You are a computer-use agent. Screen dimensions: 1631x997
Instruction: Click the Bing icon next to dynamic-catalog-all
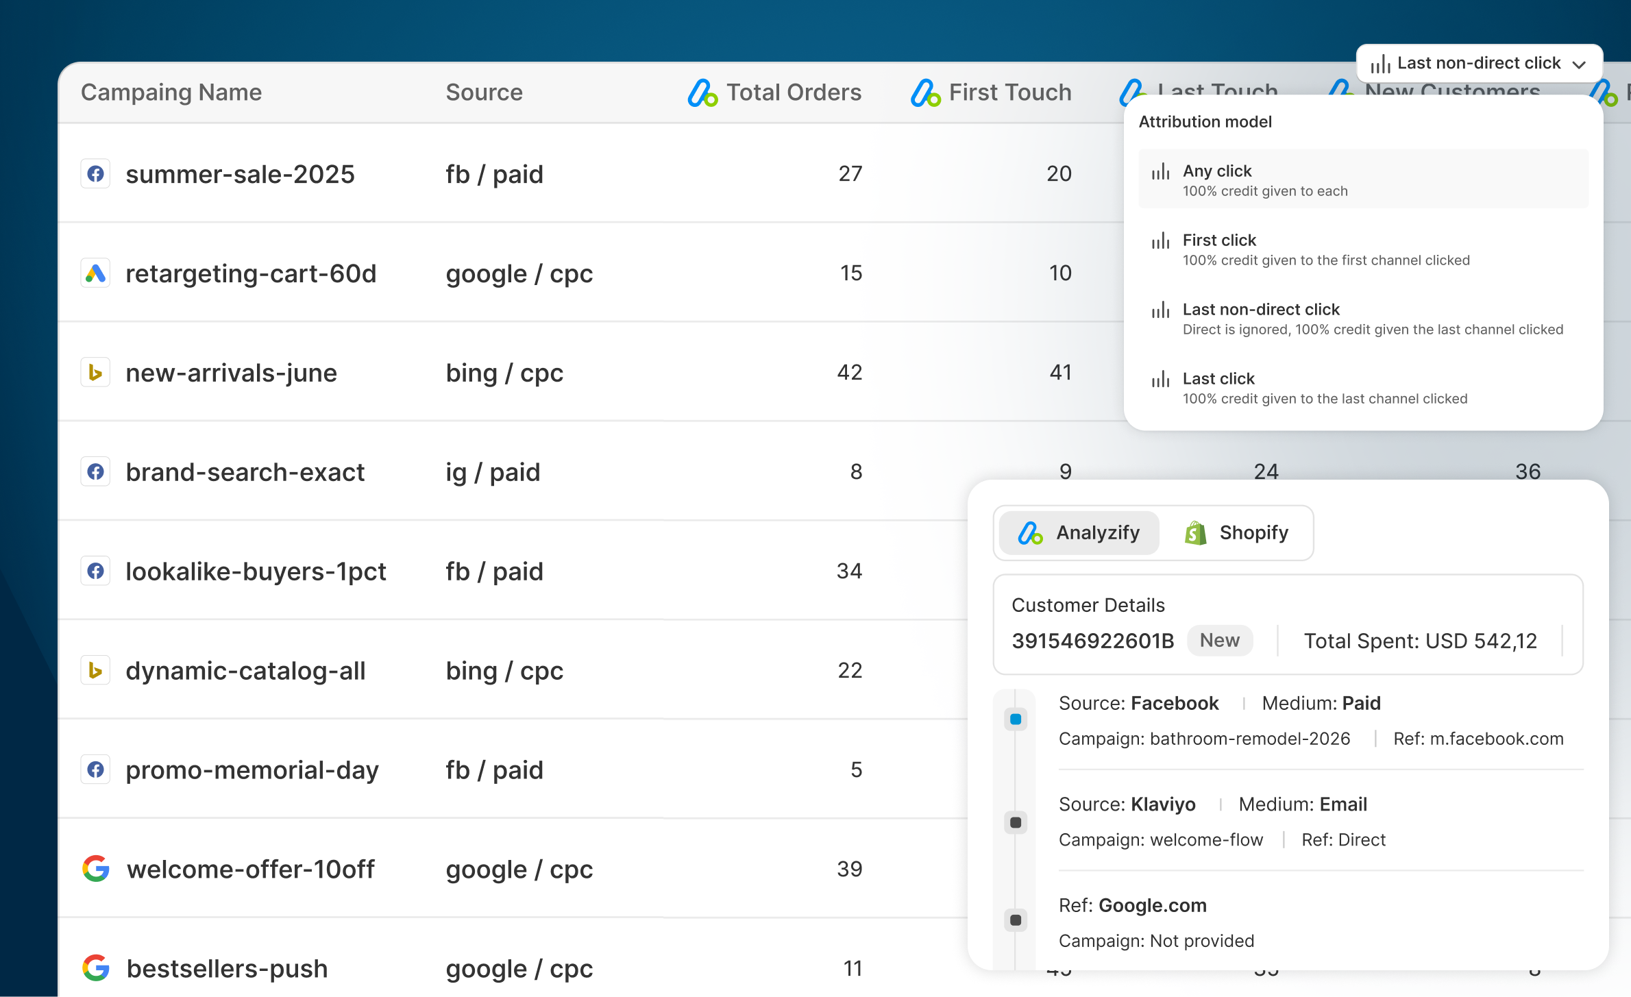[95, 670]
